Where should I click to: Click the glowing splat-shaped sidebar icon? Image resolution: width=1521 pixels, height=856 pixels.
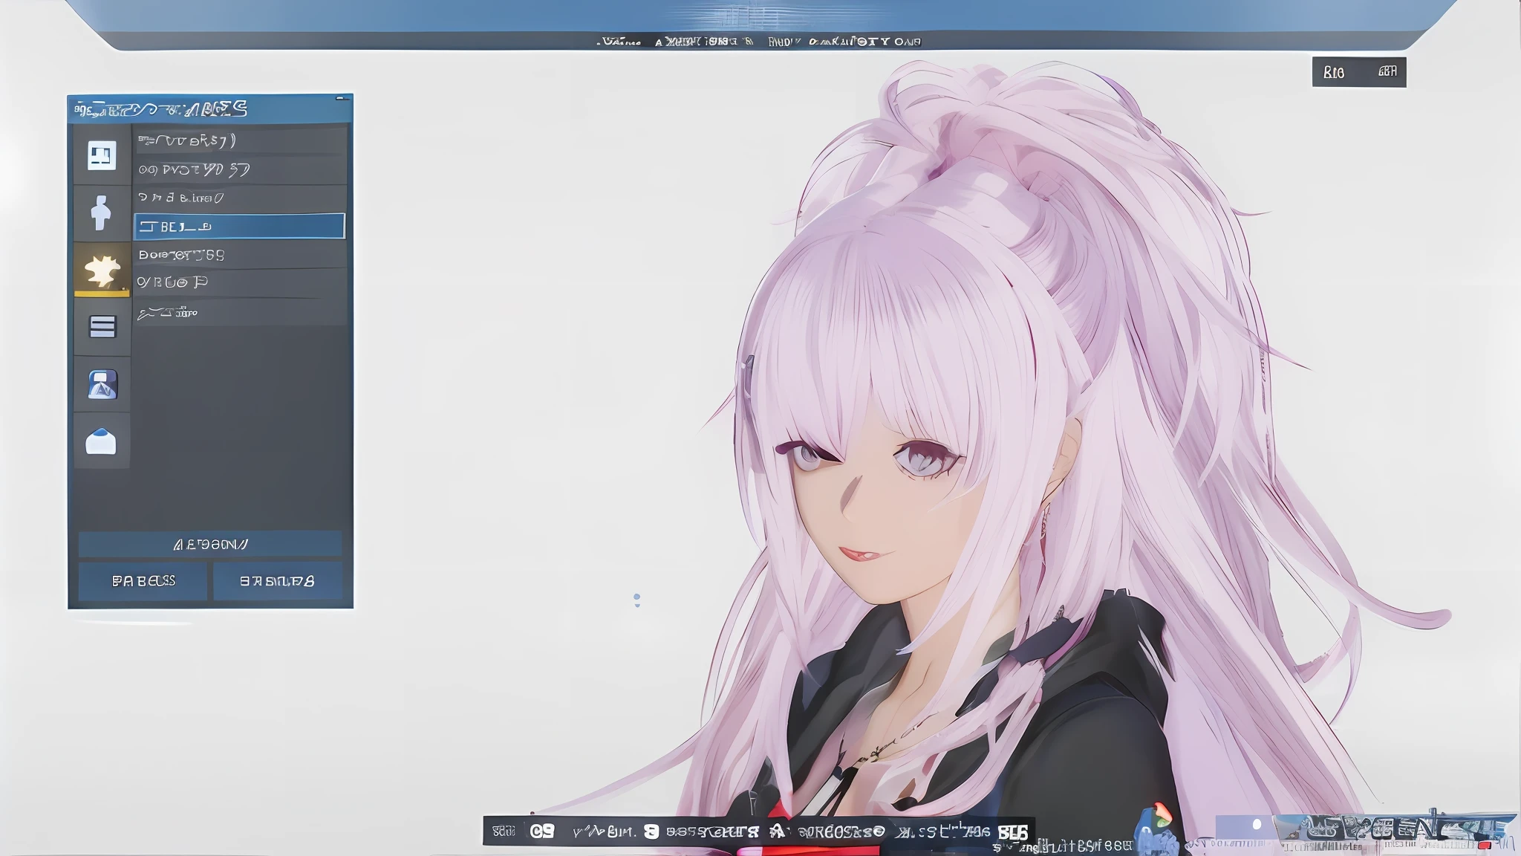[x=102, y=270]
